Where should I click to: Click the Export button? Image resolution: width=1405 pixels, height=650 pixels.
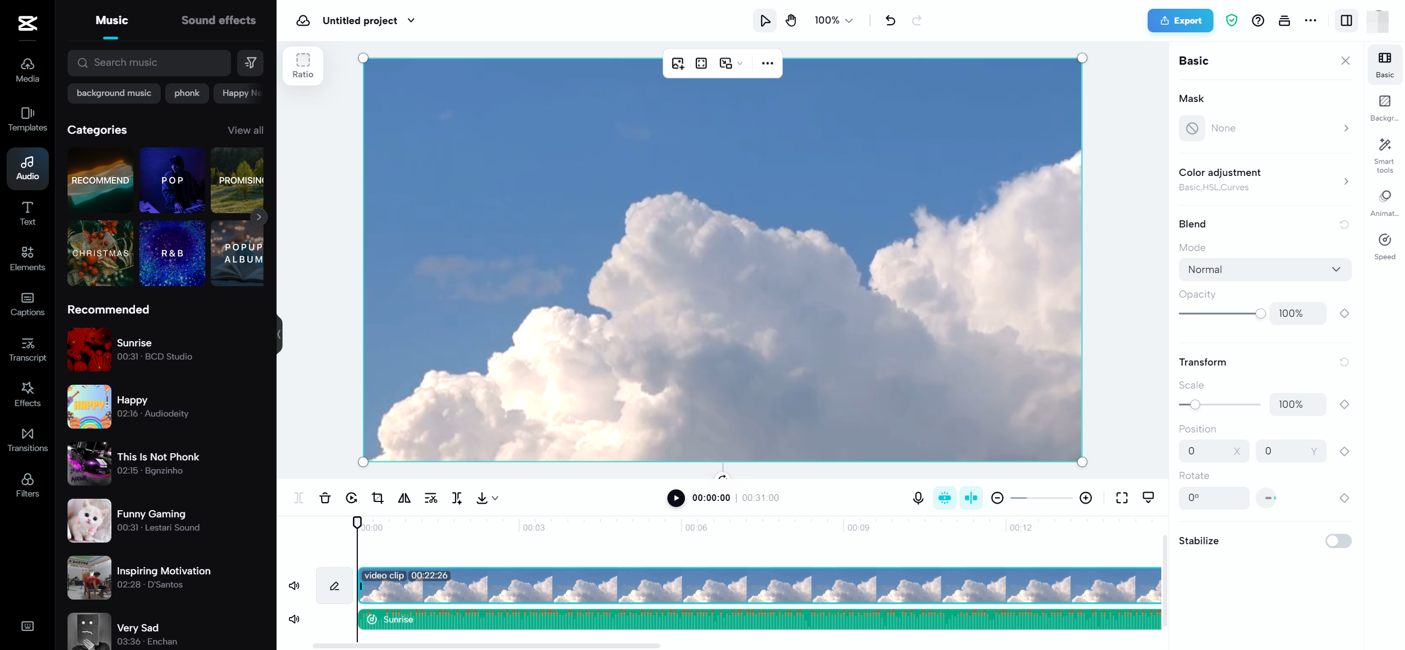[x=1180, y=21]
